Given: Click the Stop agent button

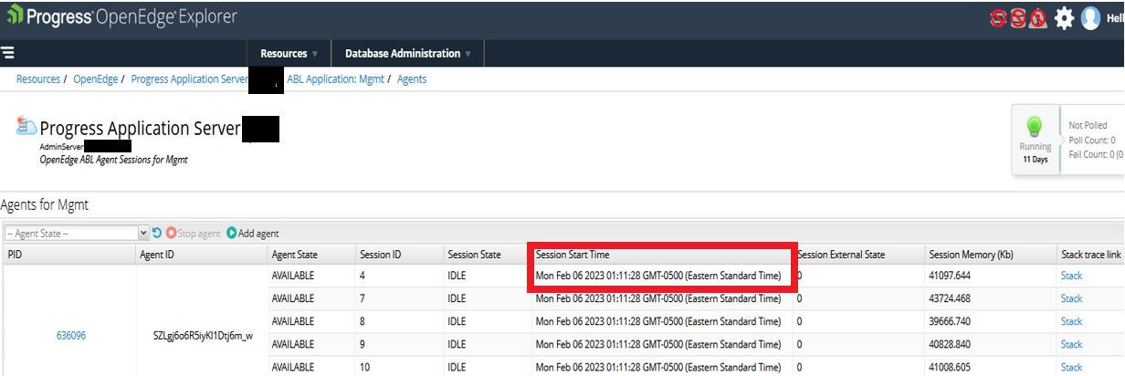Looking at the screenshot, I should pyautogui.click(x=194, y=234).
